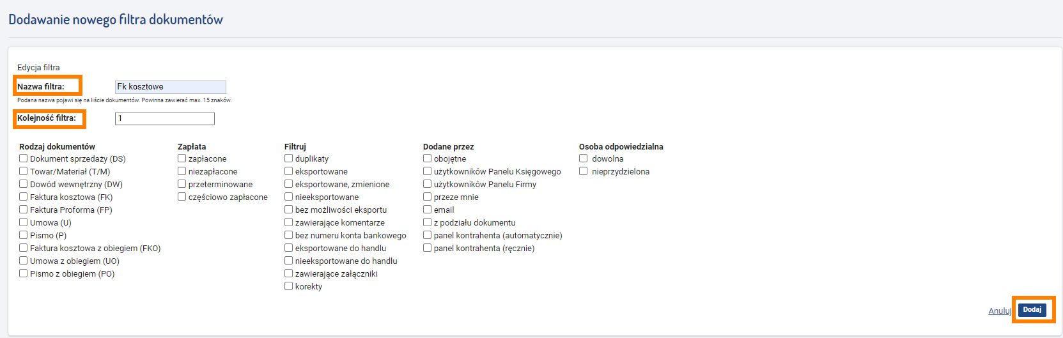Screen dimensions: 1063x338
Task: Check the duplikaty filter box
Action: click(x=289, y=158)
